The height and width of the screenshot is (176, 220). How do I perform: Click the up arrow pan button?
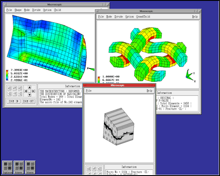pos(30,87)
